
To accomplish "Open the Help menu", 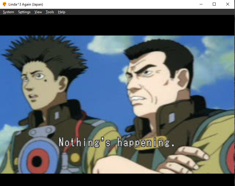I will tap(62, 12).
